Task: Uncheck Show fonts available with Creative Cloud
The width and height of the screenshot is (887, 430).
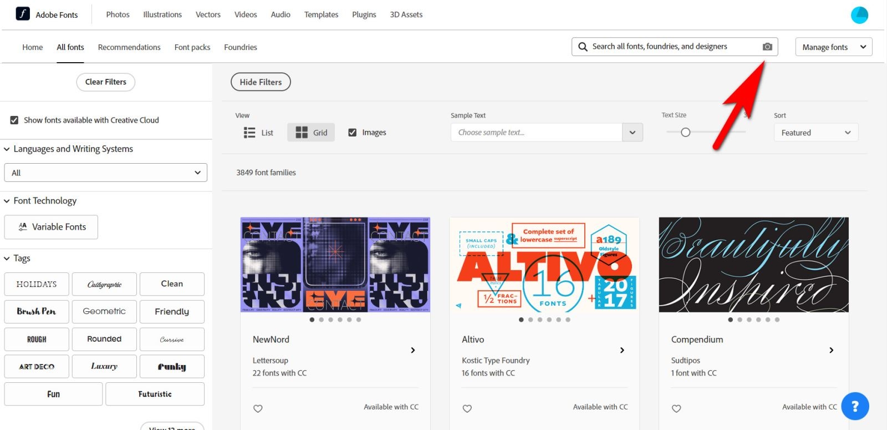Action: point(14,120)
